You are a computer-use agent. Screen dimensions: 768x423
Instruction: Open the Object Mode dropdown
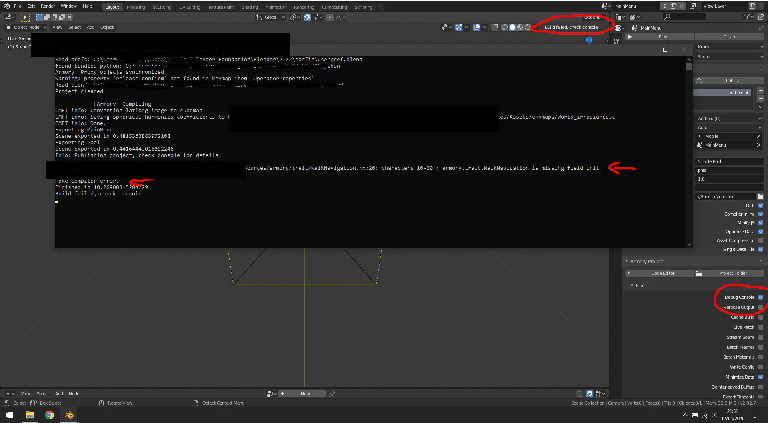click(x=26, y=27)
